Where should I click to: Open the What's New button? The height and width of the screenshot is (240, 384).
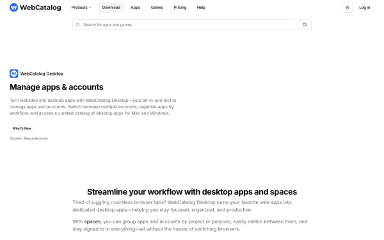(22, 129)
